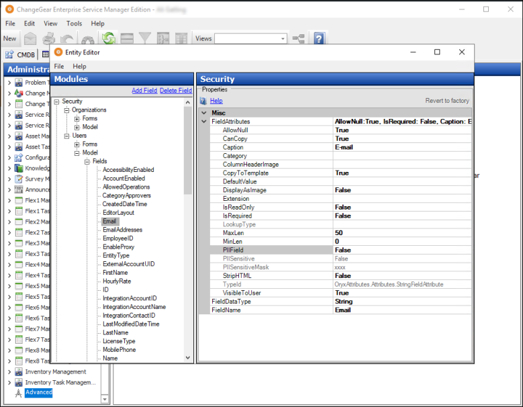Click the undo arrow icon in toolbar
The width and height of the screenshot is (523, 407).
(x=68, y=40)
